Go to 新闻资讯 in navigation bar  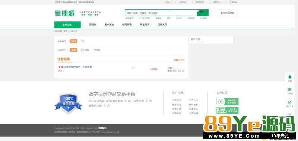tap(127, 25)
